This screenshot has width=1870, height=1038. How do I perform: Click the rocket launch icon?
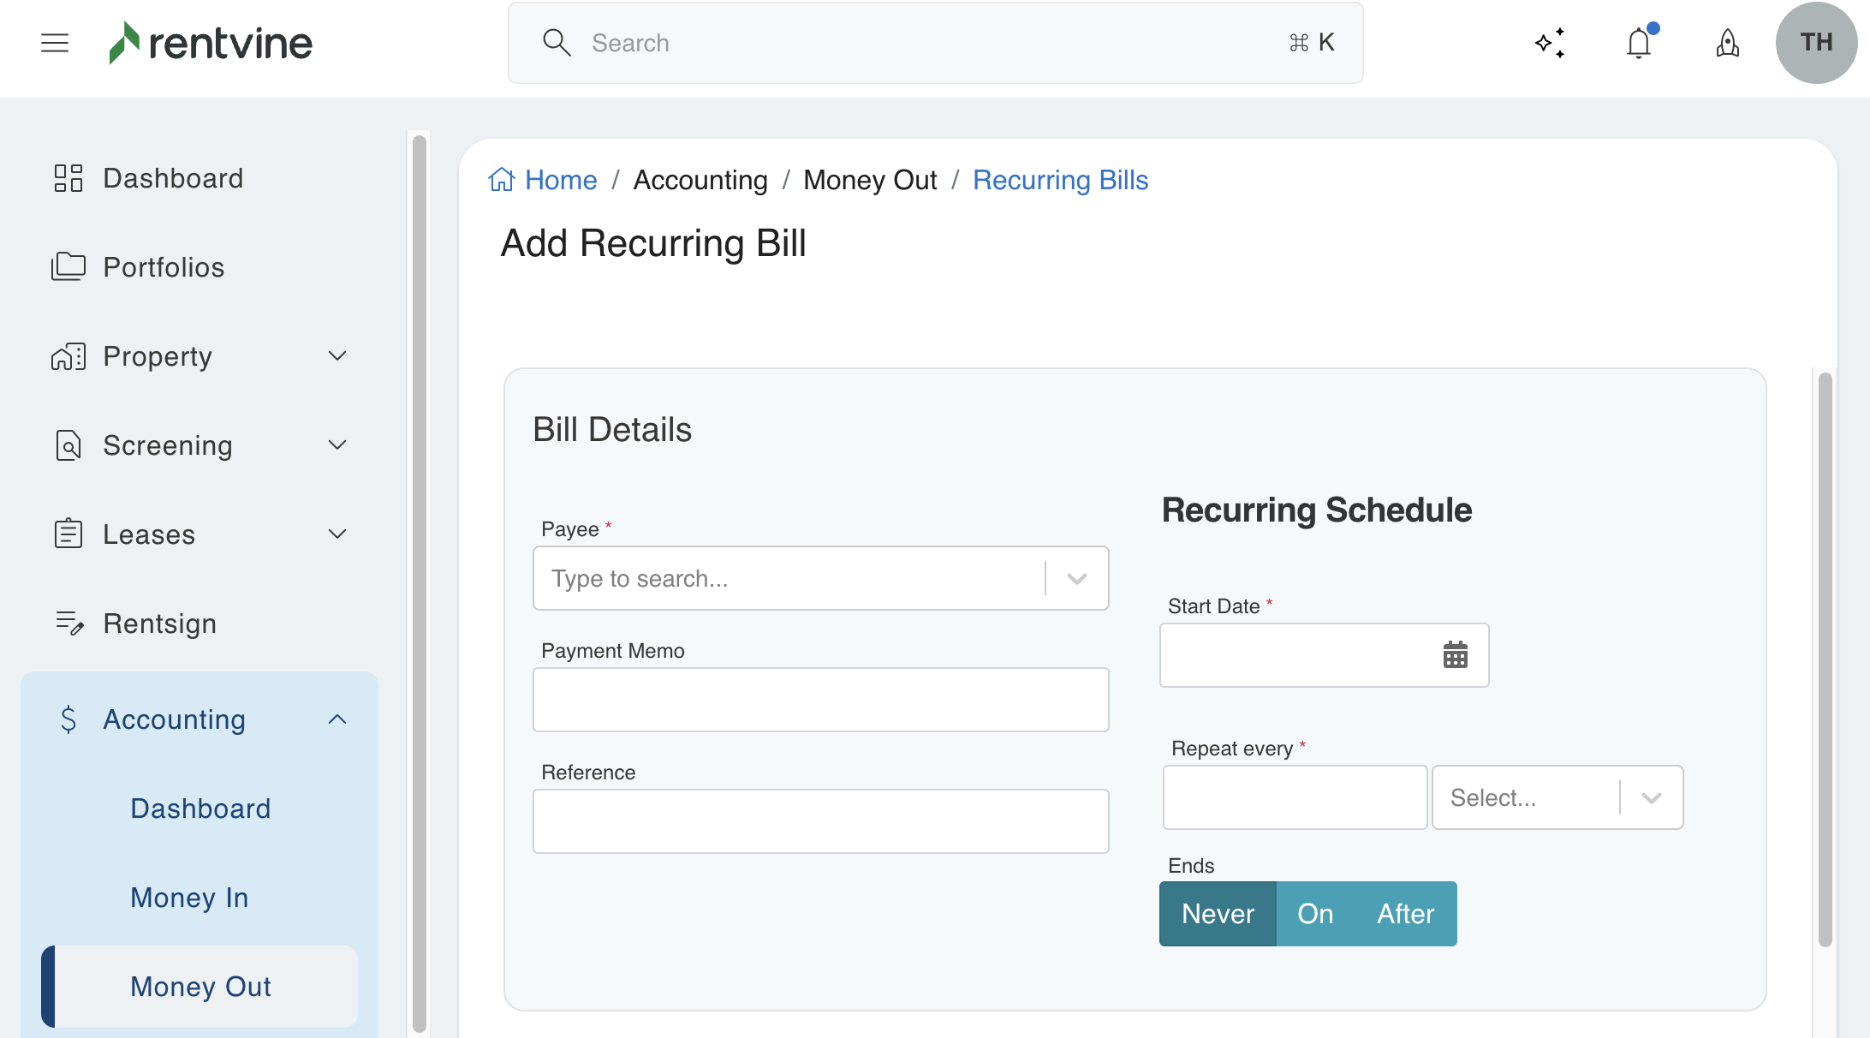1728,43
